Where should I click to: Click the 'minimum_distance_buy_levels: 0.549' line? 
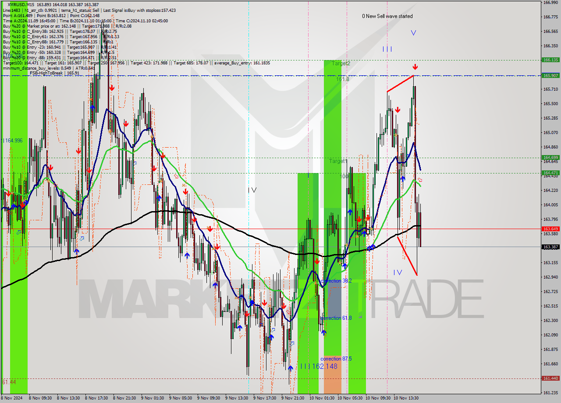pyautogui.click(x=49, y=68)
